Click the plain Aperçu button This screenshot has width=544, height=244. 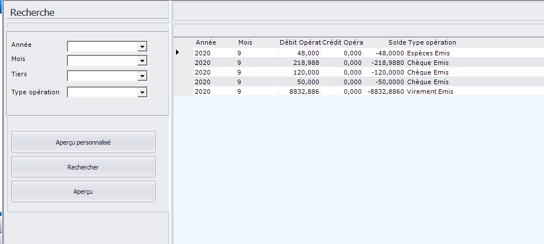tap(83, 191)
